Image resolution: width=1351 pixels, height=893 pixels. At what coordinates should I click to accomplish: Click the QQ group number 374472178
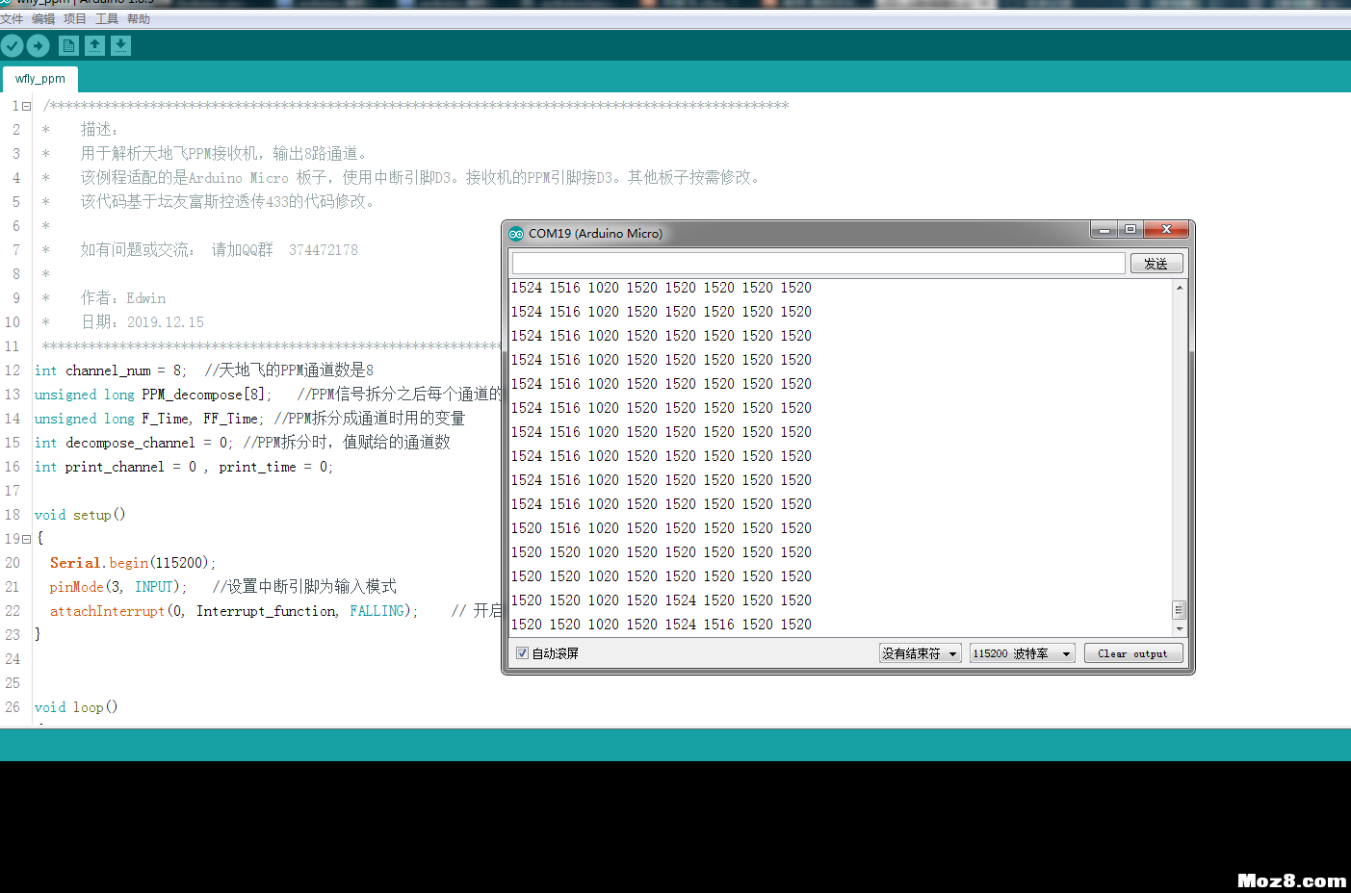click(324, 250)
